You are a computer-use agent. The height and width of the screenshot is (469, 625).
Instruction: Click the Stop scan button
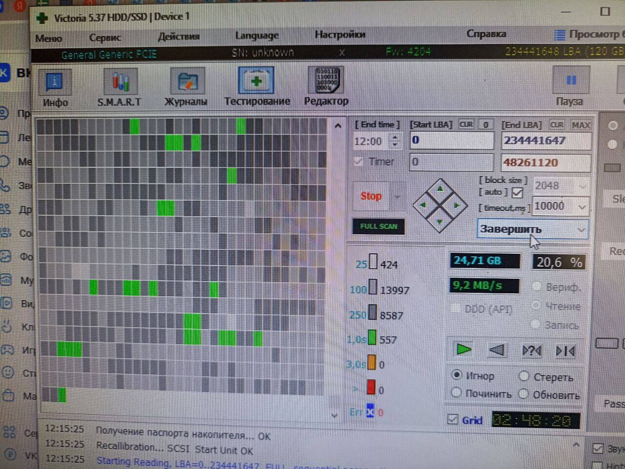pyautogui.click(x=371, y=196)
